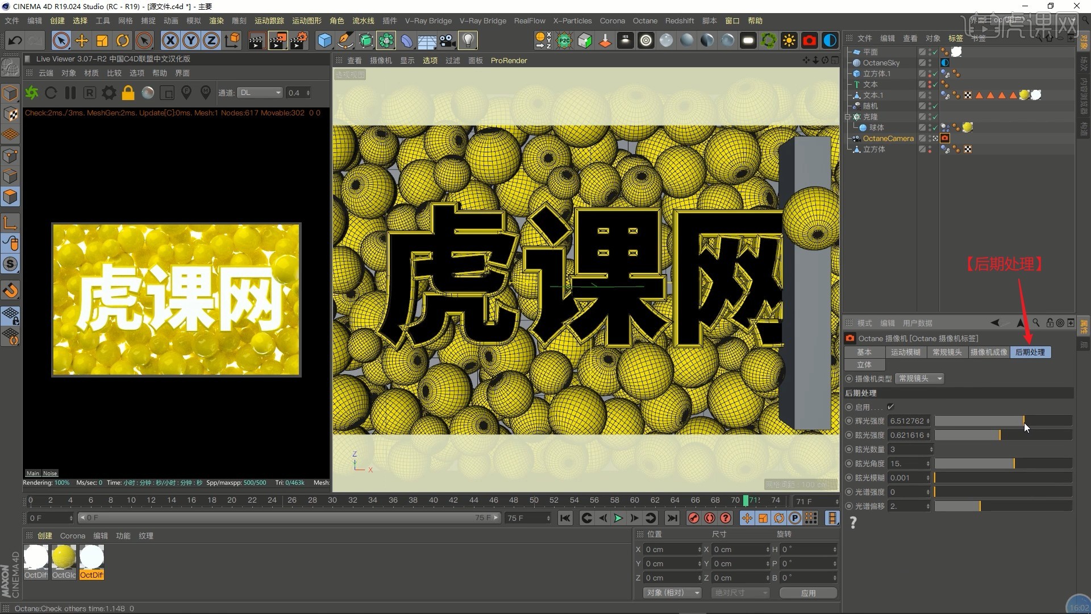The image size is (1091, 614).
Task: Select the Move tool icon
Action: click(82, 40)
